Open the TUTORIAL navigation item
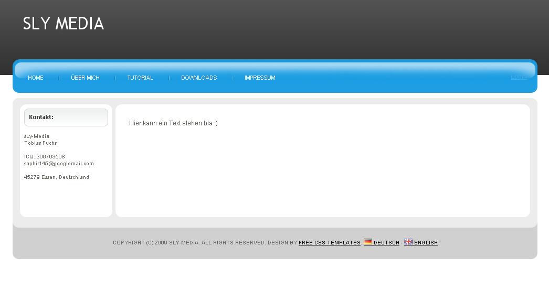549x289 pixels. point(140,78)
